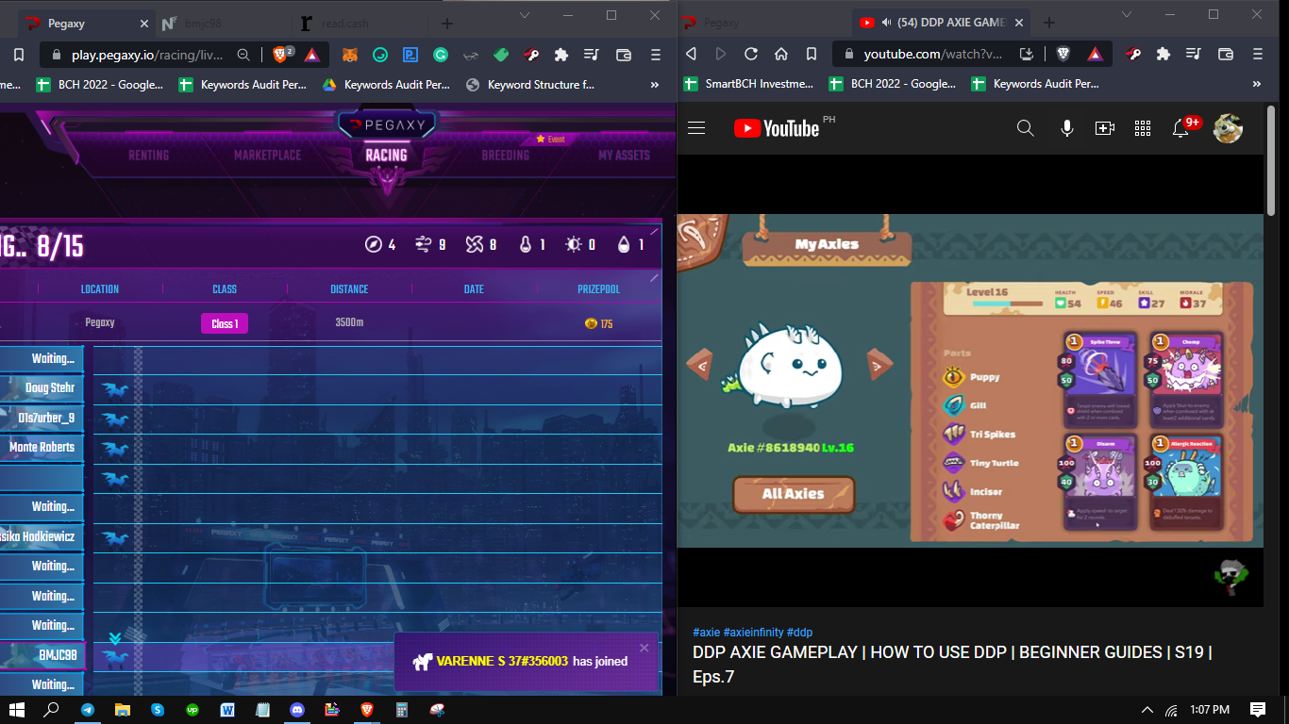Click the YouTube logo
The height and width of the screenshot is (724, 1289).
click(x=777, y=128)
